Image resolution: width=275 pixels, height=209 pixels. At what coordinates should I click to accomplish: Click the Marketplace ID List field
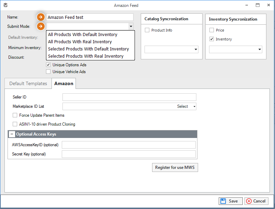coord(129,106)
